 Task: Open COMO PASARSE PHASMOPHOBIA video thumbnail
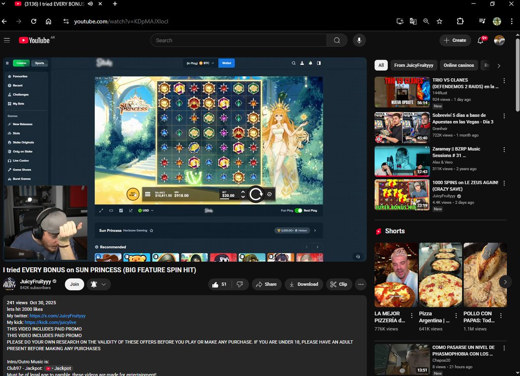pos(402,360)
